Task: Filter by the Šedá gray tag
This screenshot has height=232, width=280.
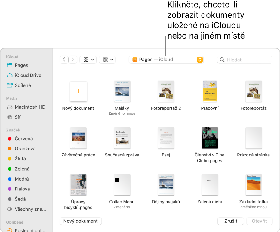Action: click(17, 199)
